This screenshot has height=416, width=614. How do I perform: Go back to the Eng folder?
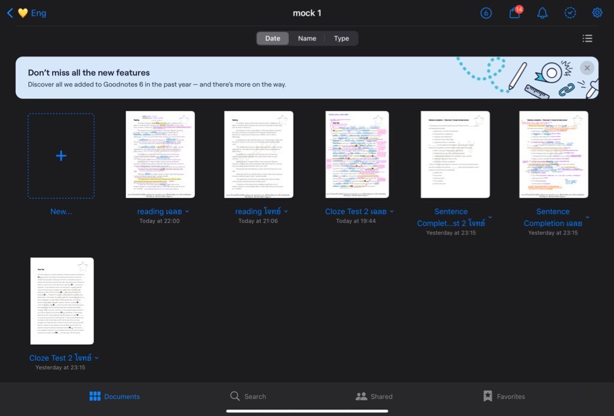[26, 13]
